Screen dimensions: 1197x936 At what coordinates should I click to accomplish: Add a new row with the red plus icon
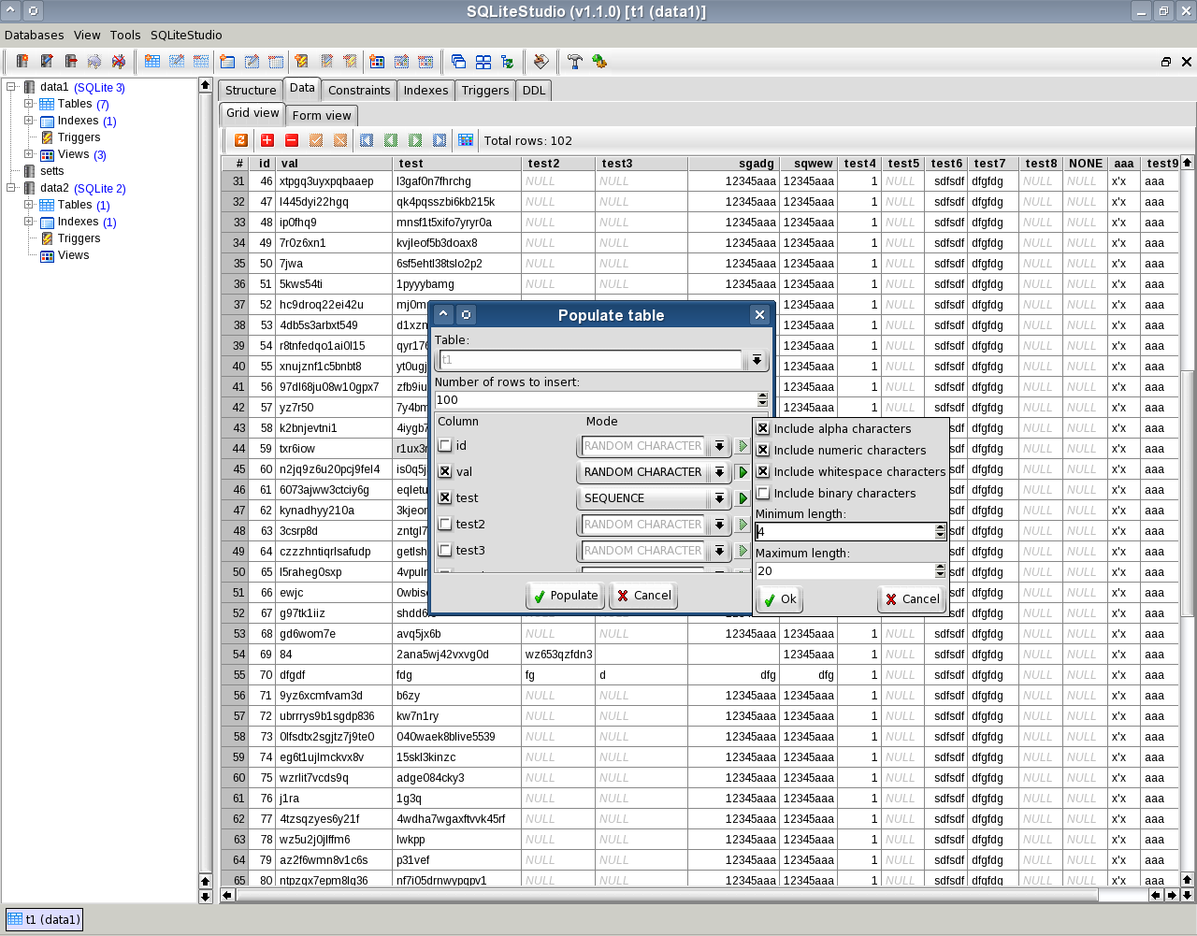point(267,140)
